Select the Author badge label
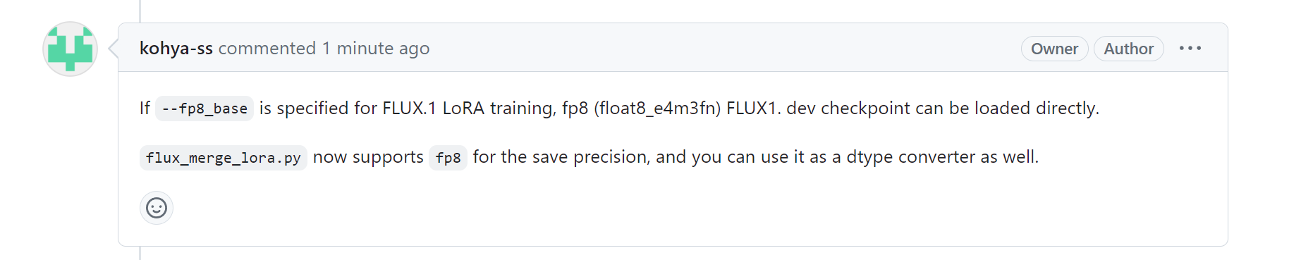 pos(1128,49)
